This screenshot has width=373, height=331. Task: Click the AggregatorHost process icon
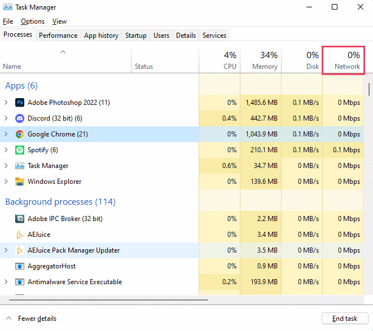[x=20, y=266]
